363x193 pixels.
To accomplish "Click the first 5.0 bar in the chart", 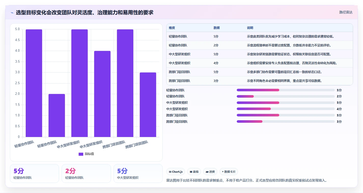I will tap(34, 83).
